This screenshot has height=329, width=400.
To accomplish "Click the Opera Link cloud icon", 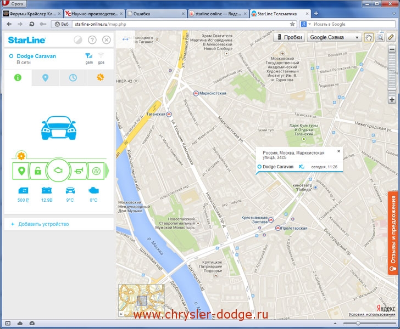I will coord(20,324).
